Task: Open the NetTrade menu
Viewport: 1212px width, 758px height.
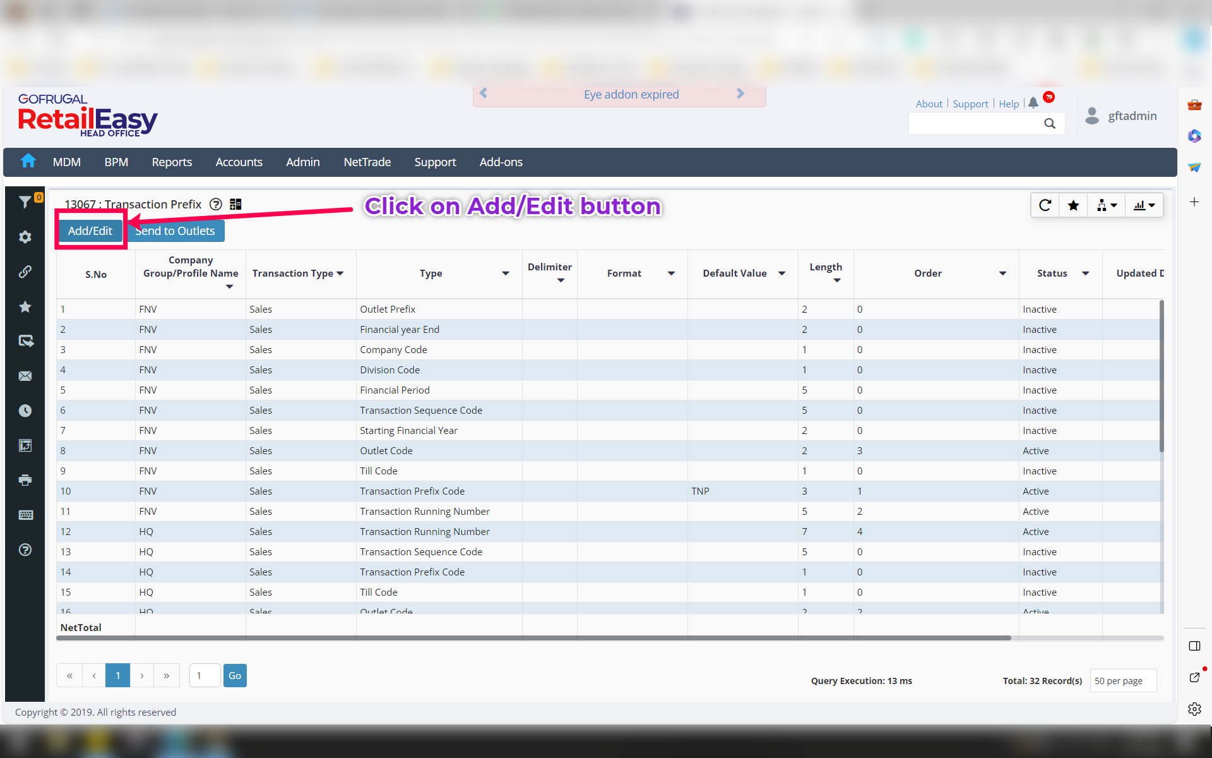Action: (367, 162)
